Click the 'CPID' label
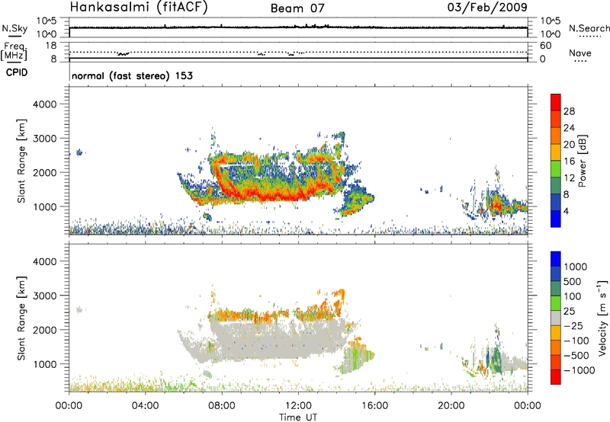The width and height of the screenshot is (610, 422). (17, 72)
